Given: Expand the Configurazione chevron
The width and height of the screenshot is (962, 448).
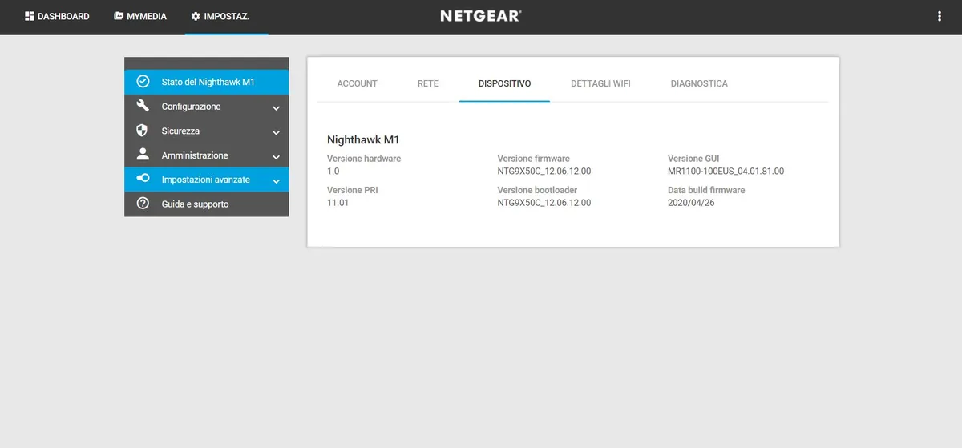Looking at the screenshot, I should click(x=276, y=108).
